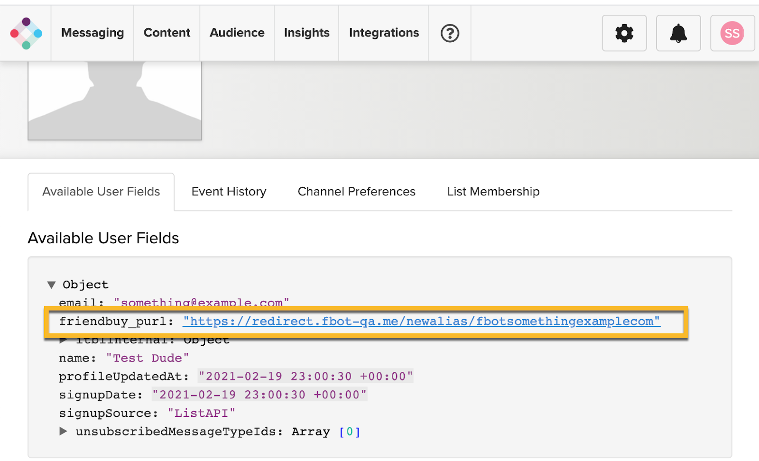Click the friendbuy_purl field key
The image size is (759, 461).
pos(116,322)
